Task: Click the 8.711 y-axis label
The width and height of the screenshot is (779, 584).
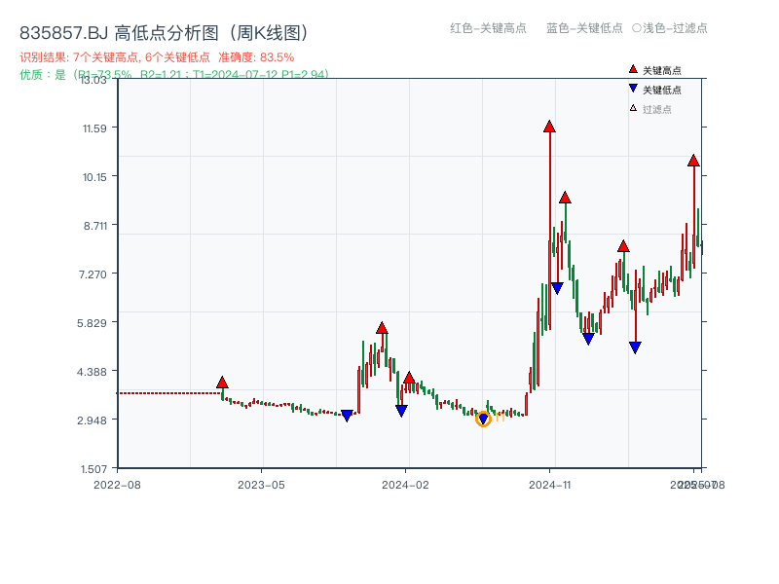Action: pyautogui.click(x=94, y=226)
